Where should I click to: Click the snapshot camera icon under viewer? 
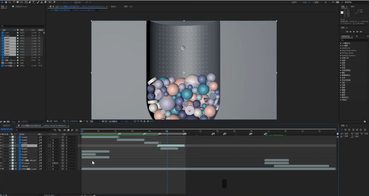[81, 121]
